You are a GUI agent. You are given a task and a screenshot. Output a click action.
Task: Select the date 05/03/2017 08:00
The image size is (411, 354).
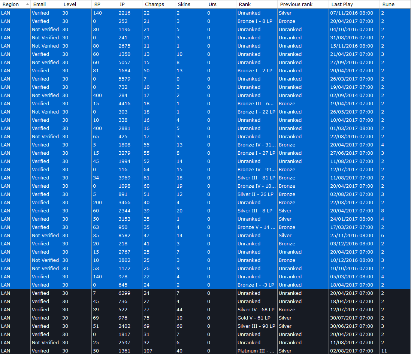tap(351, 277)
